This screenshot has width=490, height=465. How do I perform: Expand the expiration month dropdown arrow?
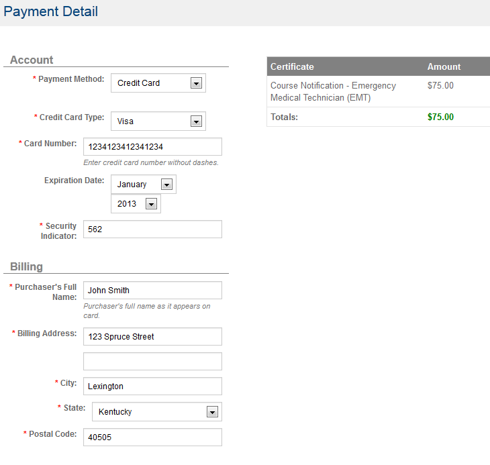click(166, 185)
